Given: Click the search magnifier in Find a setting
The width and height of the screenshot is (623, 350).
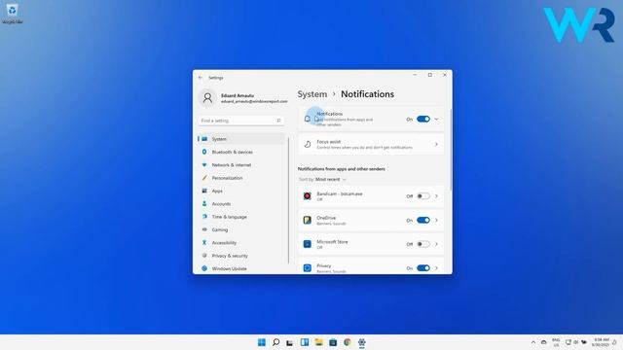Looking at the screenshot, I should pos(278,121).
